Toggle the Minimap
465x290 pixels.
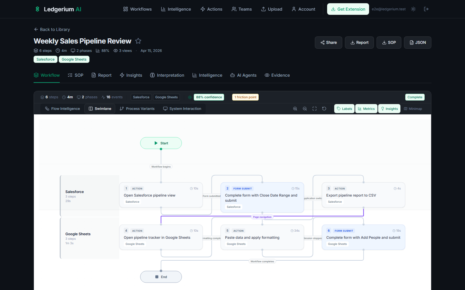point(413,109)
